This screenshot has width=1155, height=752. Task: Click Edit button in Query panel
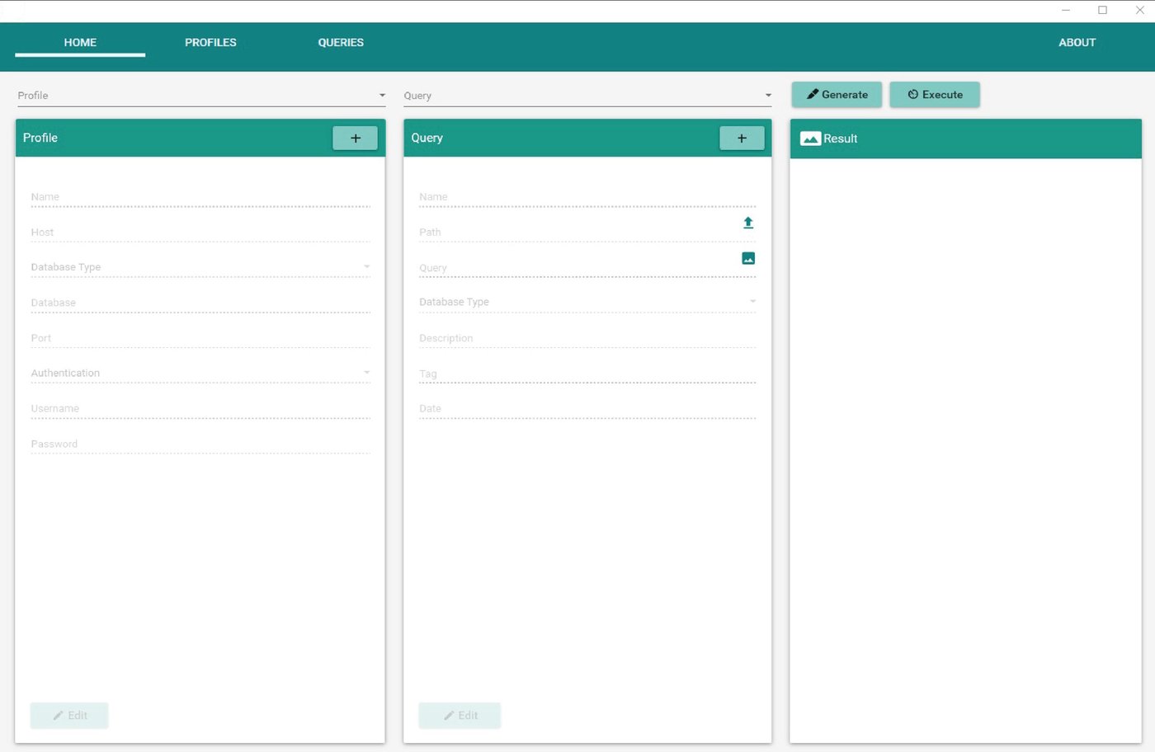(460, 715)
